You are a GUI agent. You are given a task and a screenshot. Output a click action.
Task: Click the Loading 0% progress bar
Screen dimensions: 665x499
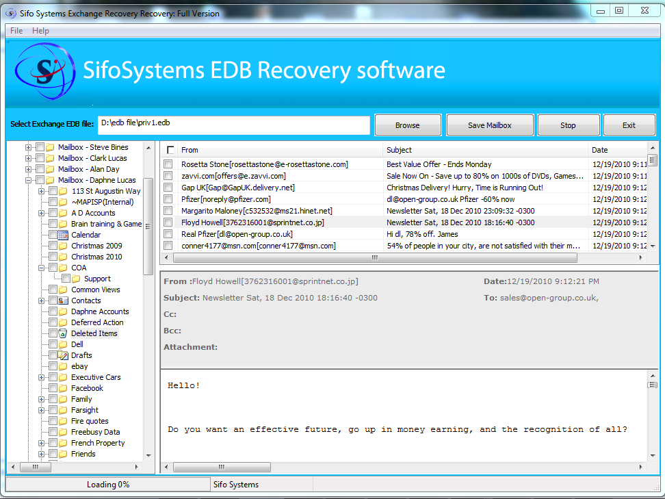pos(106,484)
